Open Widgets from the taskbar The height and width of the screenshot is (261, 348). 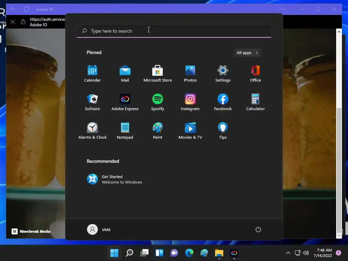tap(159, 253)
